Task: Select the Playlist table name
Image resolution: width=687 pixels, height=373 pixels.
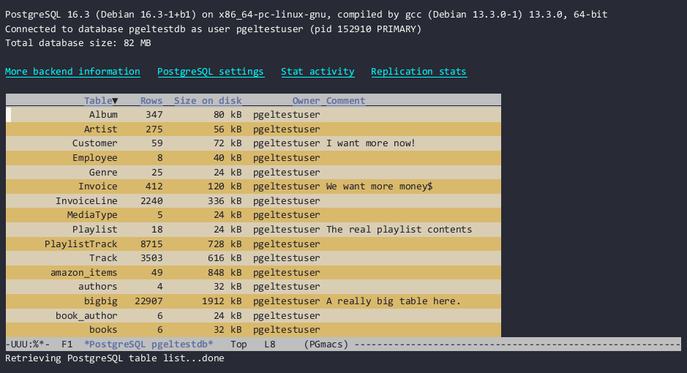Action: coord(95,230)
